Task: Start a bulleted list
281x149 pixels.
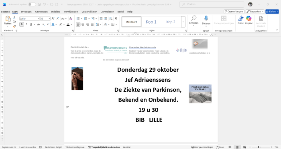Action: (78, 18)
